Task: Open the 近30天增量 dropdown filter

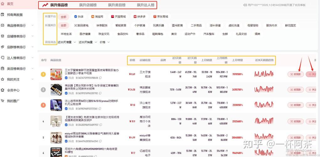Action: point(67,42)
